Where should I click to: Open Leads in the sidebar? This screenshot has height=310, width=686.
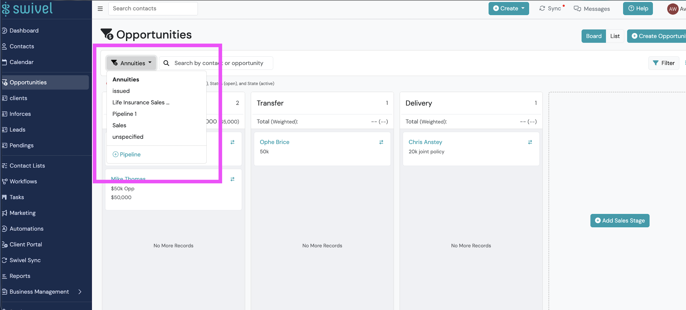click(17, 130)
